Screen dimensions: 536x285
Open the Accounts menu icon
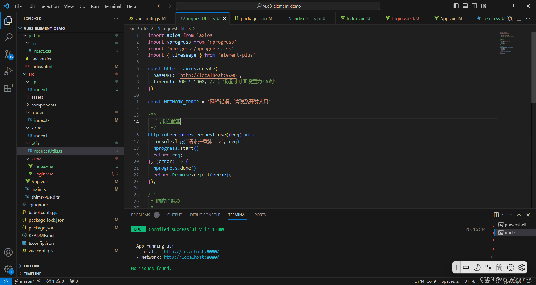point(8,252)
